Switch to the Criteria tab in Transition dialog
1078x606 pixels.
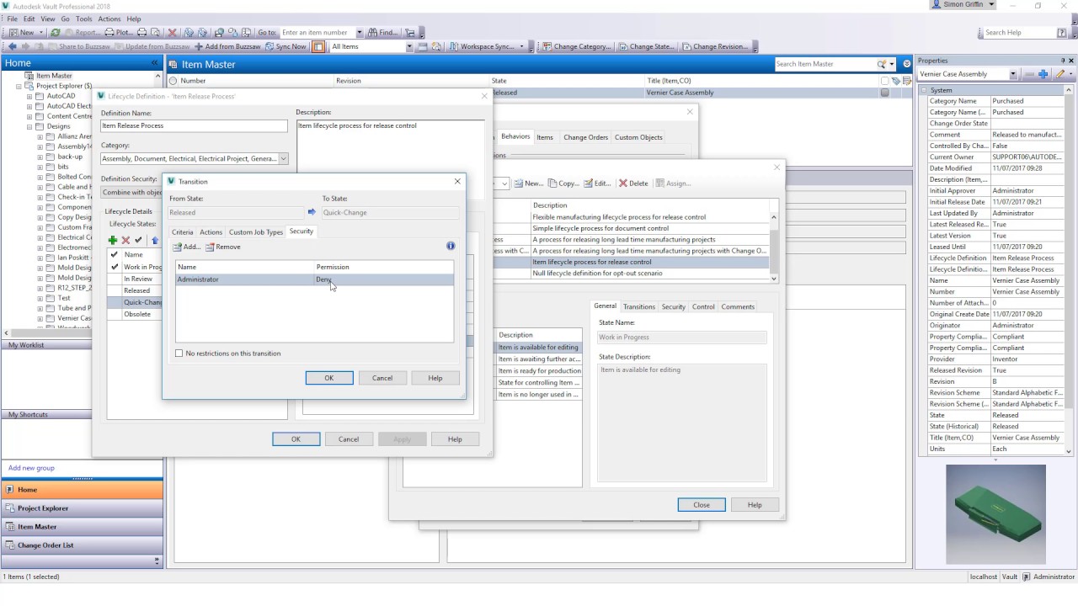(183, 232)
